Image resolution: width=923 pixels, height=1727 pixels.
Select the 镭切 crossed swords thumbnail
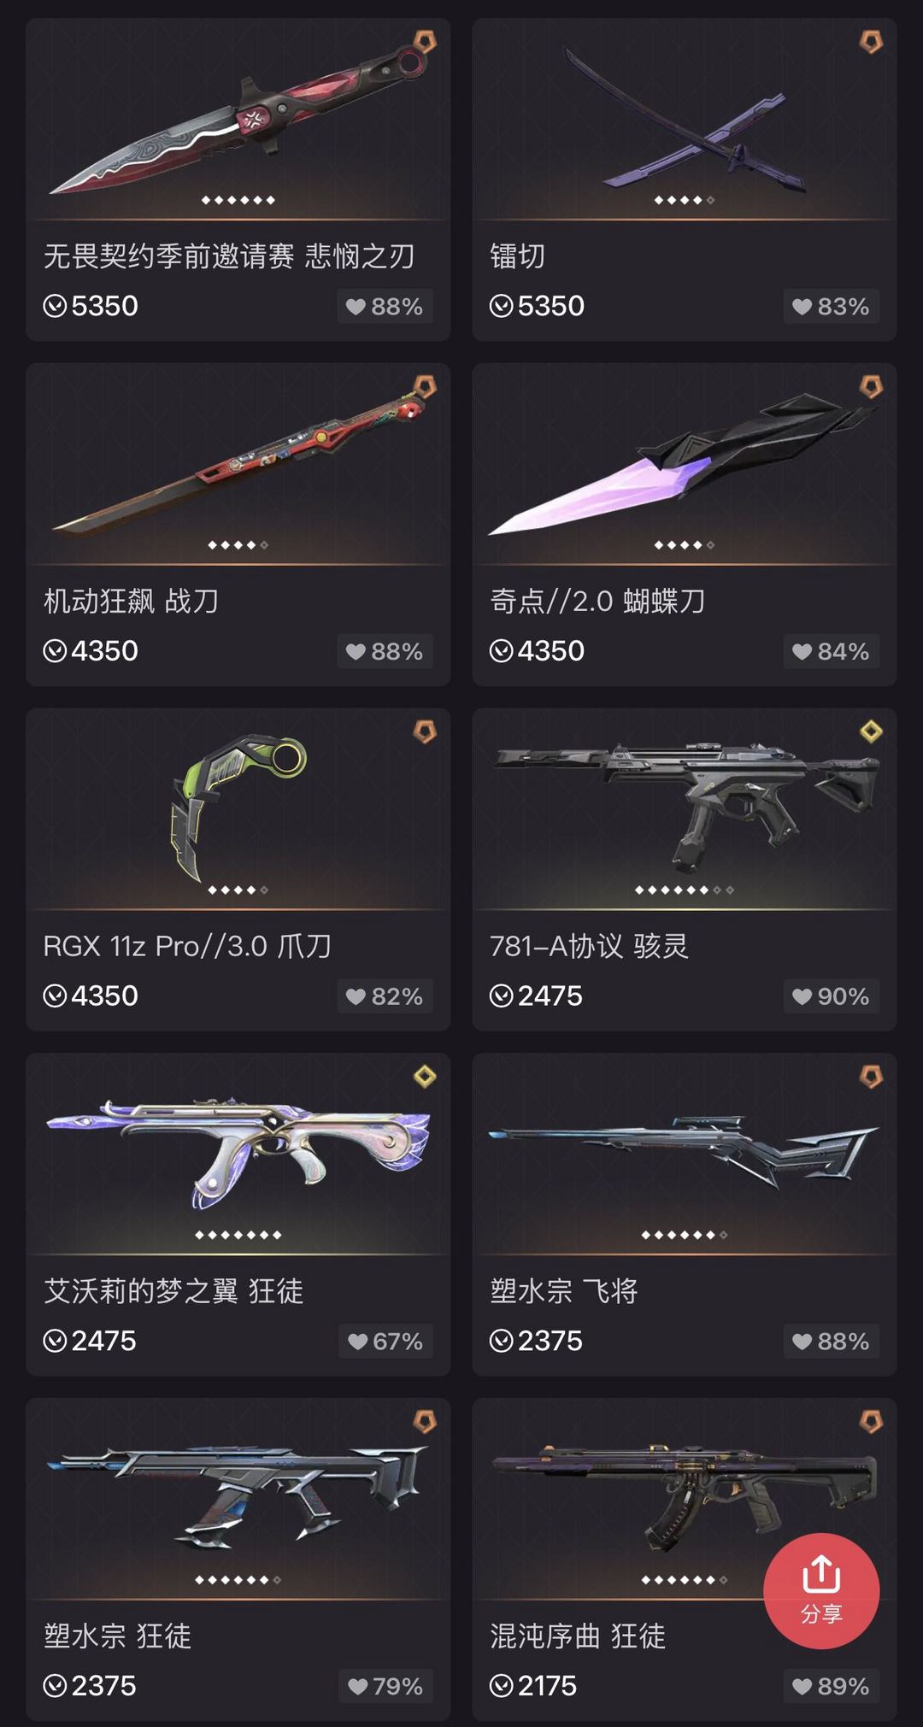coord(685,120)
